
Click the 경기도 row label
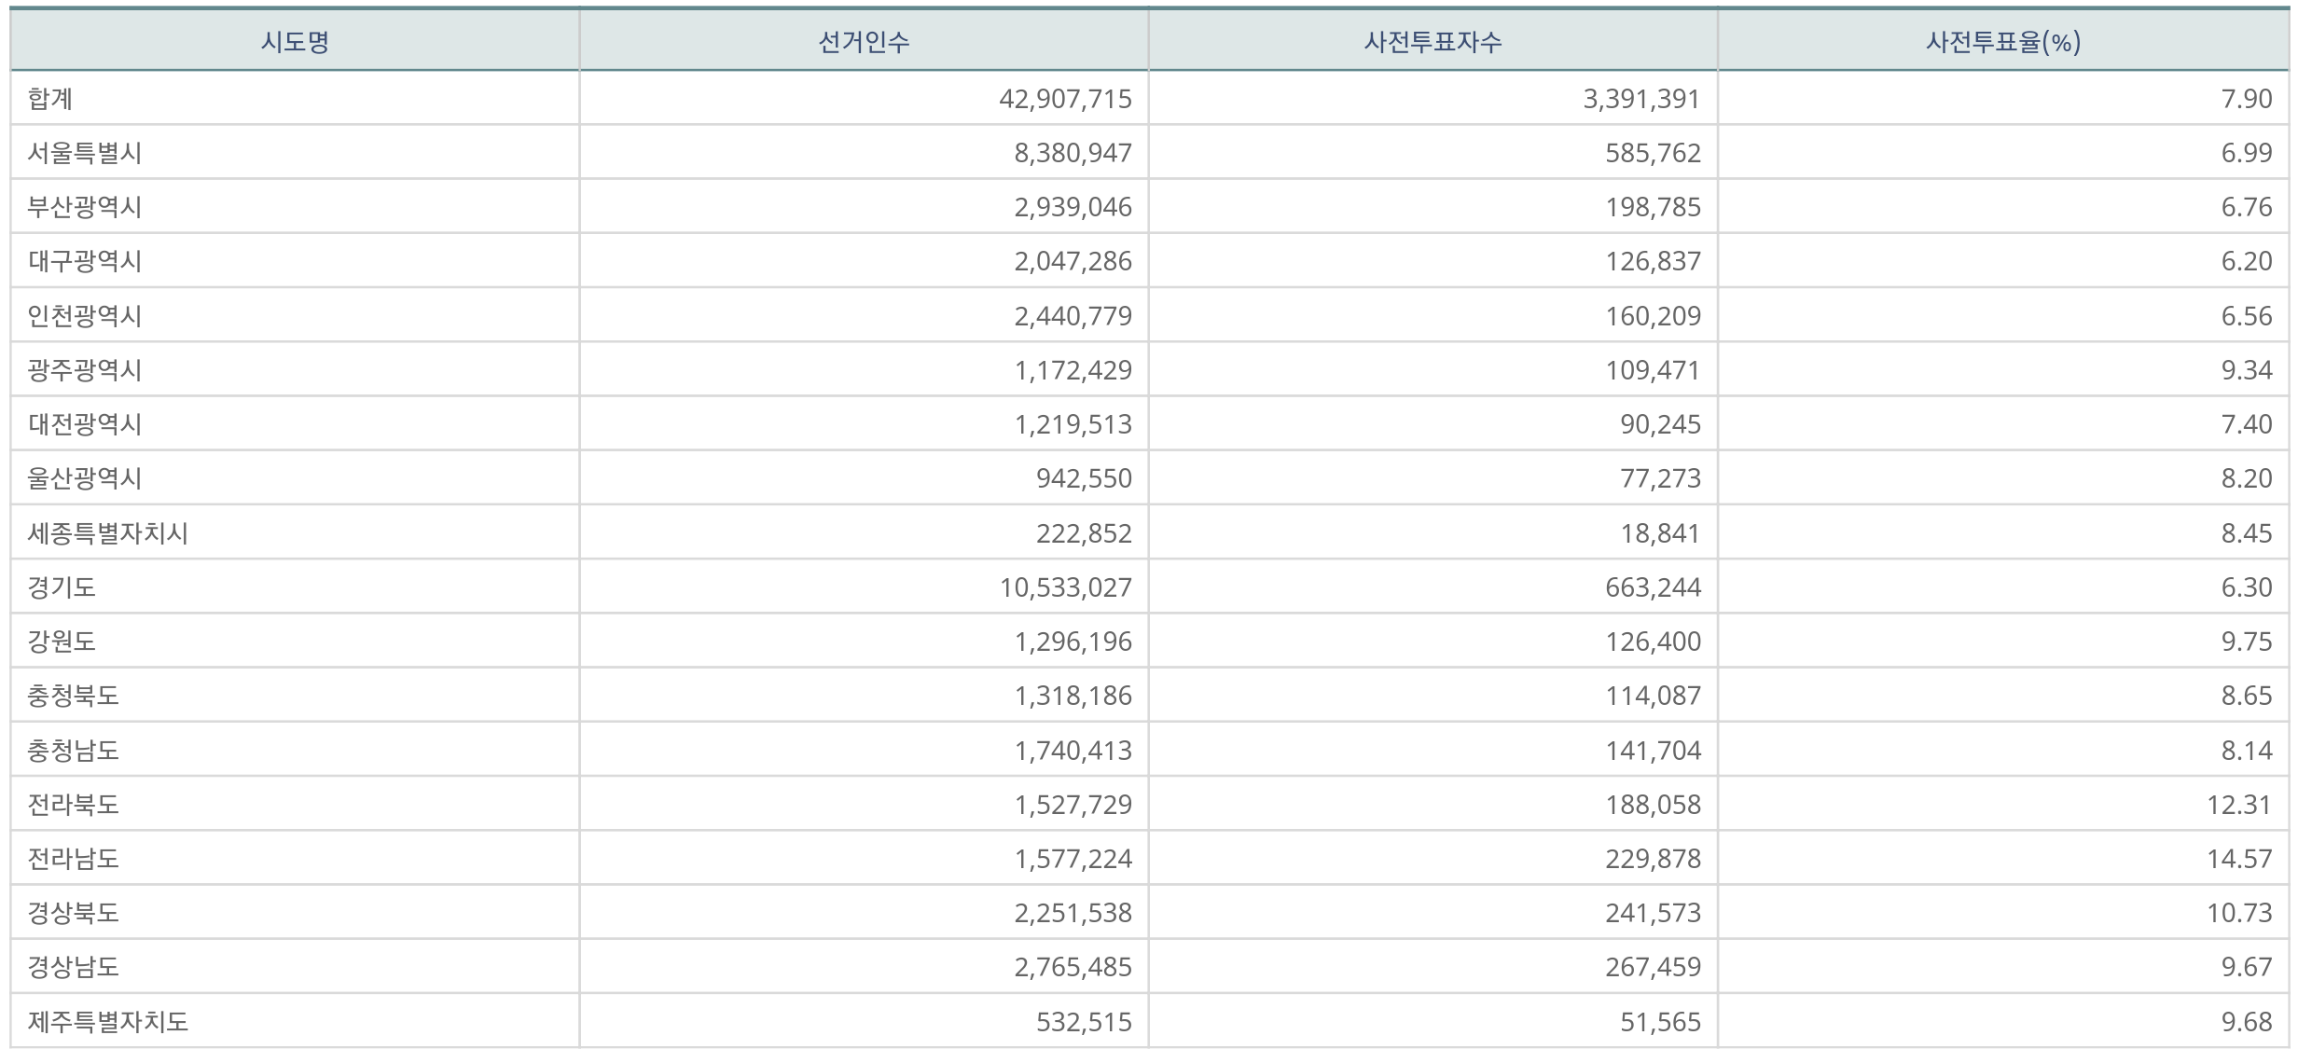62,587
